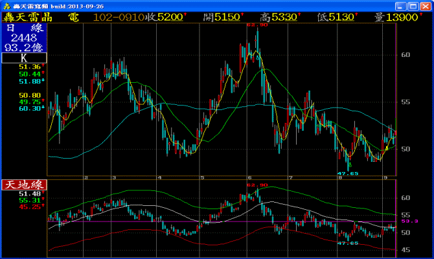Click the 62.90 high label in K chart
Screen dimensions: 434x259
257,25
